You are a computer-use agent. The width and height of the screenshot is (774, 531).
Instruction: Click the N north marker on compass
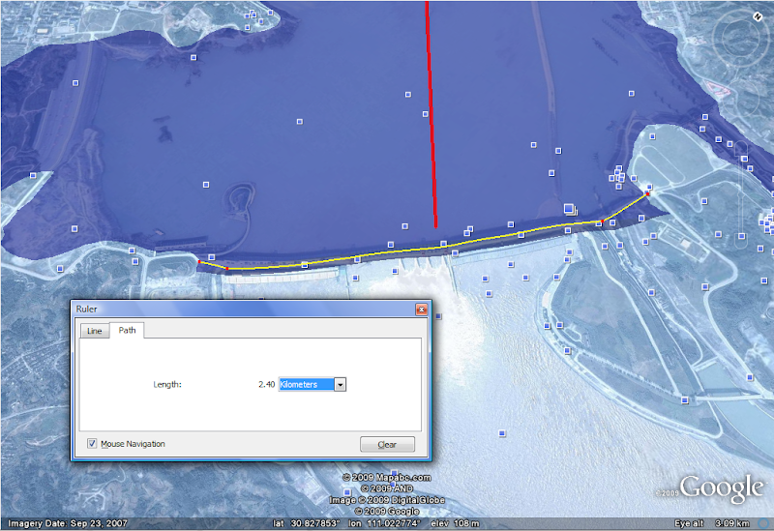pyautogui.click(x=758, y=16)
